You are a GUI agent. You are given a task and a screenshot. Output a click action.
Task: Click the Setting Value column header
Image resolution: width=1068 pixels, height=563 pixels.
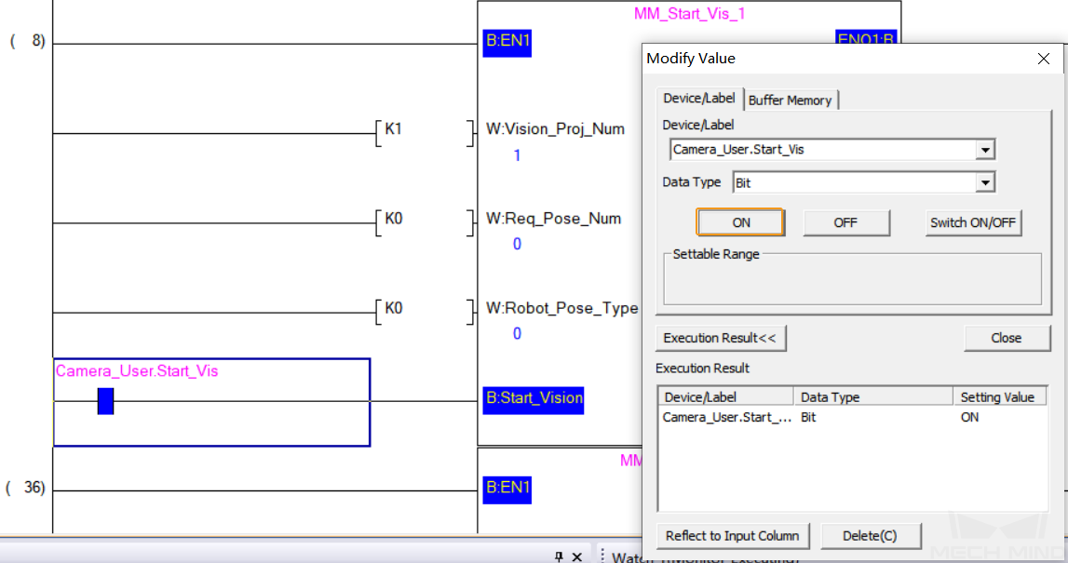(x=999, y=396)
